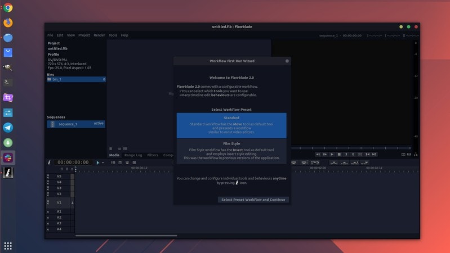Select bin_1 in the Bins list
This screenshot has width=450, height=253.
coord(76,79)
